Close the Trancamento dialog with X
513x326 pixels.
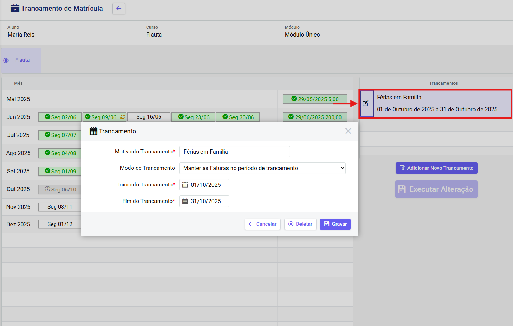(348, 131)
